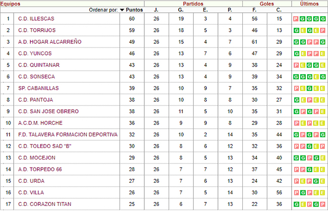Click first red P badge for C.D. ILLESCAS
The height and width of the screenshot is (211, 328).
point(296,19)
